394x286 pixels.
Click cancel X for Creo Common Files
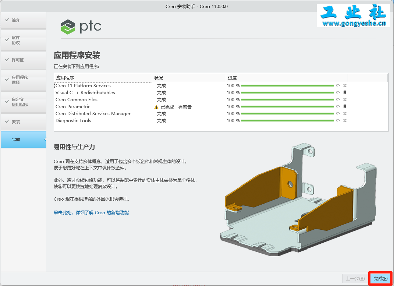coord(345,99)
